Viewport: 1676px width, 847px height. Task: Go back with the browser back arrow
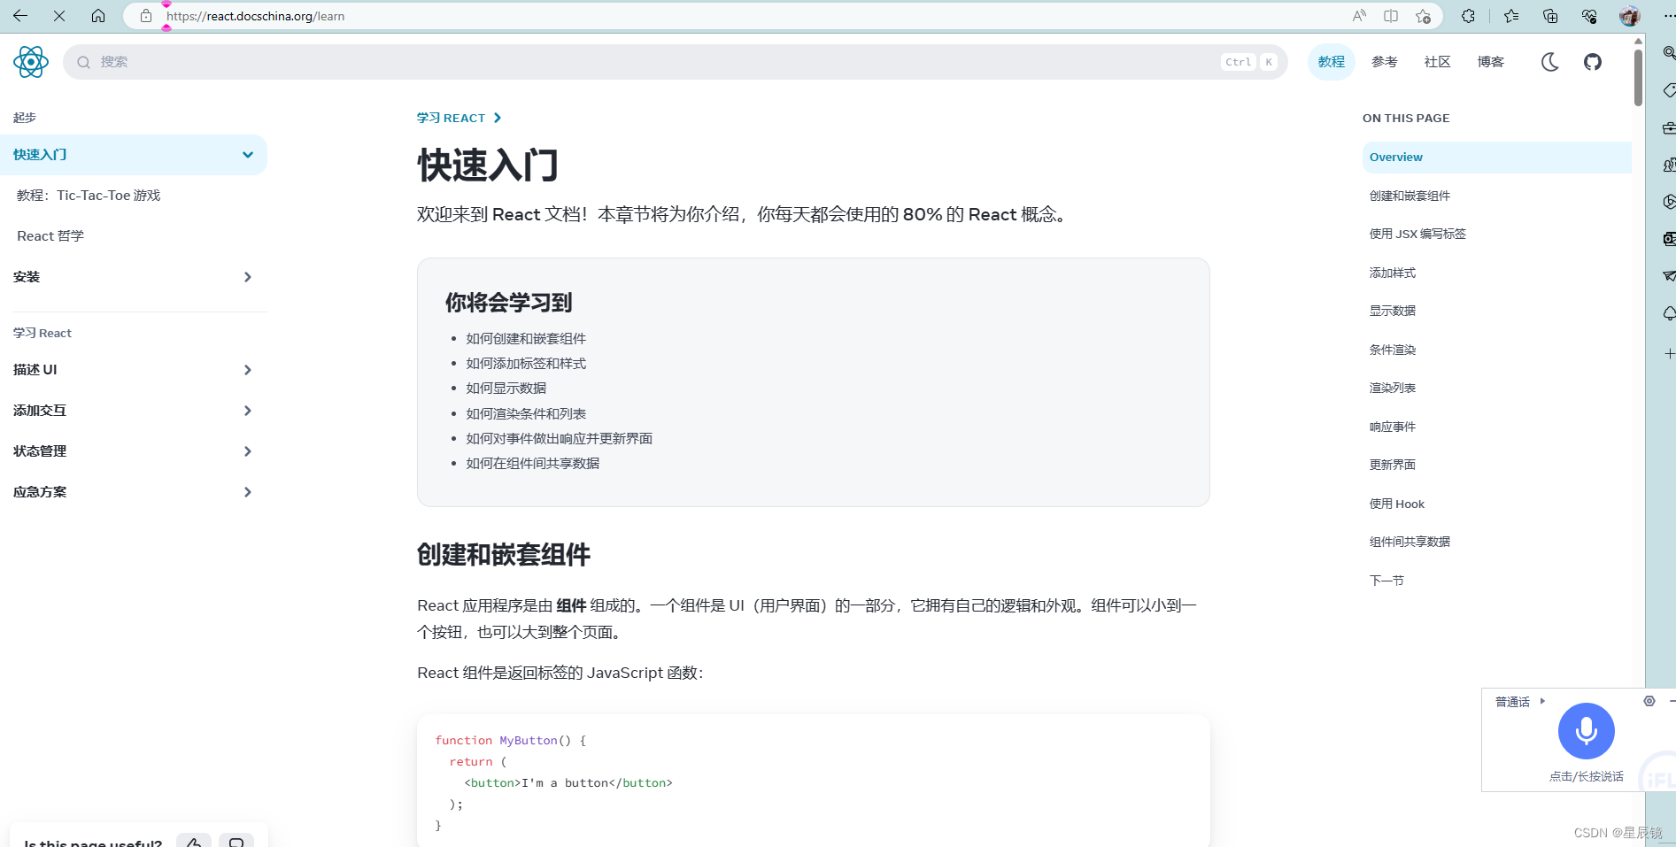point(20,16)
